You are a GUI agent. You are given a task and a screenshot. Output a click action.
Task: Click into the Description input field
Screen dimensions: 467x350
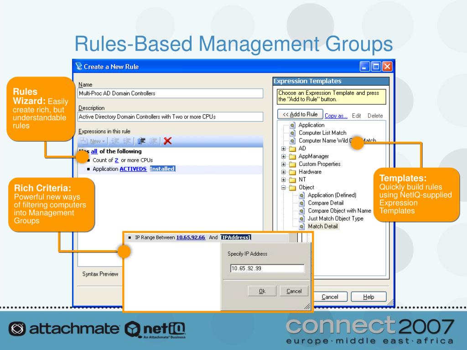(x=171, y=117)
